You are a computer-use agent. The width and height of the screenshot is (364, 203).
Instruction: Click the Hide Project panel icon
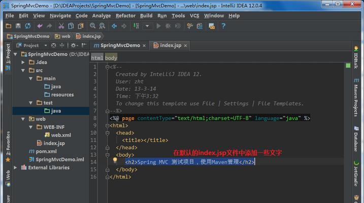click(x=84, y=46)
